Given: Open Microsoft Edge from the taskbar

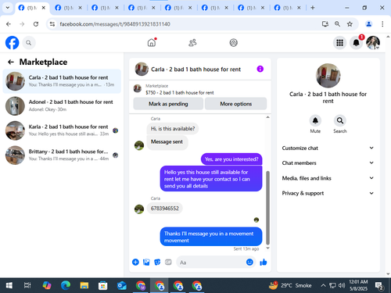Looking at the screenshot, I should [x=66, y=285].
